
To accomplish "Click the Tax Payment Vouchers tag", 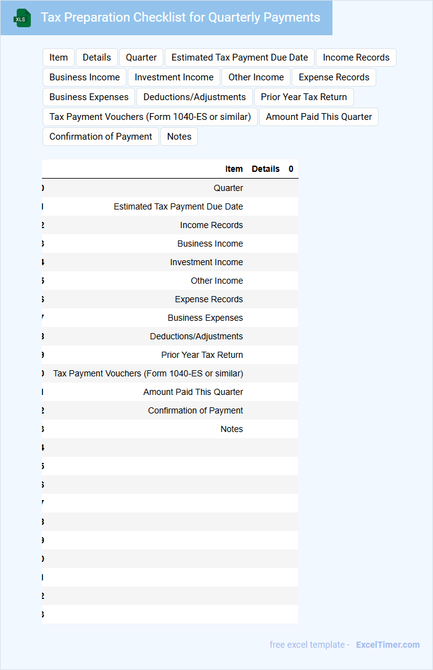I will click(x=150, y=117).
